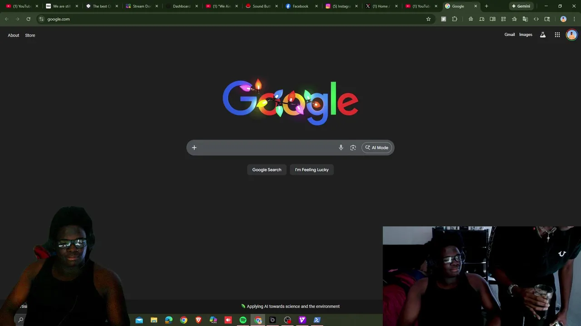Click I'm Feeling Lucky button
Viewport: 581px width, 326px height.
312,170
